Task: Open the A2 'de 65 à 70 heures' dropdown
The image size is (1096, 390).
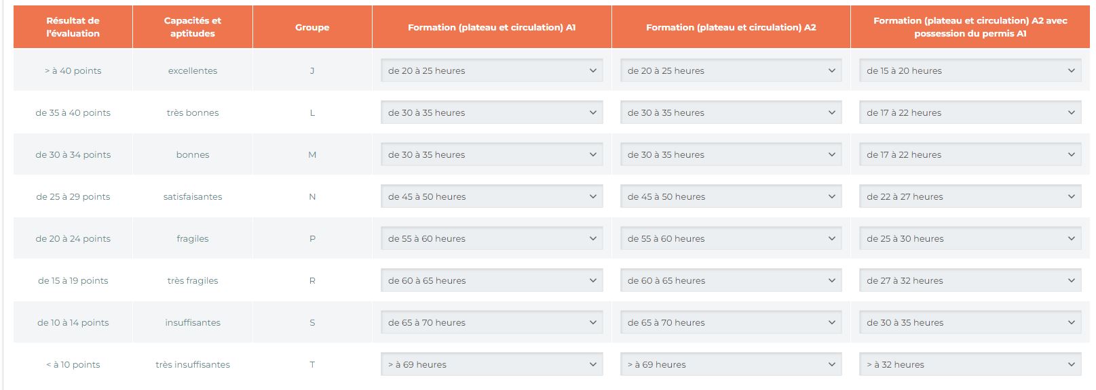Action: [731, 322]
